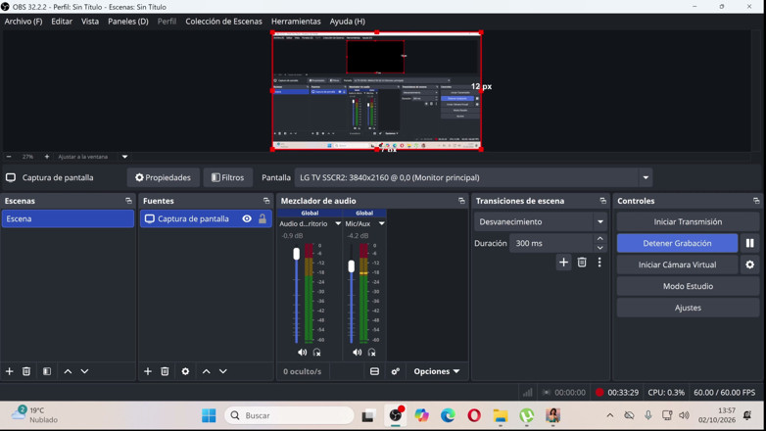Open the Paneles menu
This screenshot has width=766, height=431.
coord(128,22)
